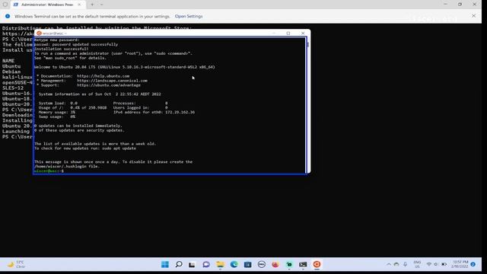
Task: Click 'Debian' in the PowerShell distribution list
Action: [x=11, y=72]
